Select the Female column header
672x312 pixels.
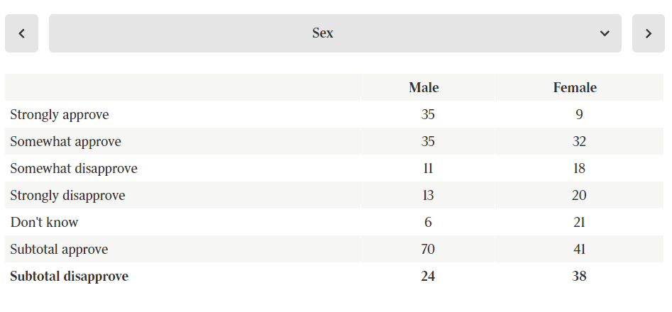coord(575,88)
